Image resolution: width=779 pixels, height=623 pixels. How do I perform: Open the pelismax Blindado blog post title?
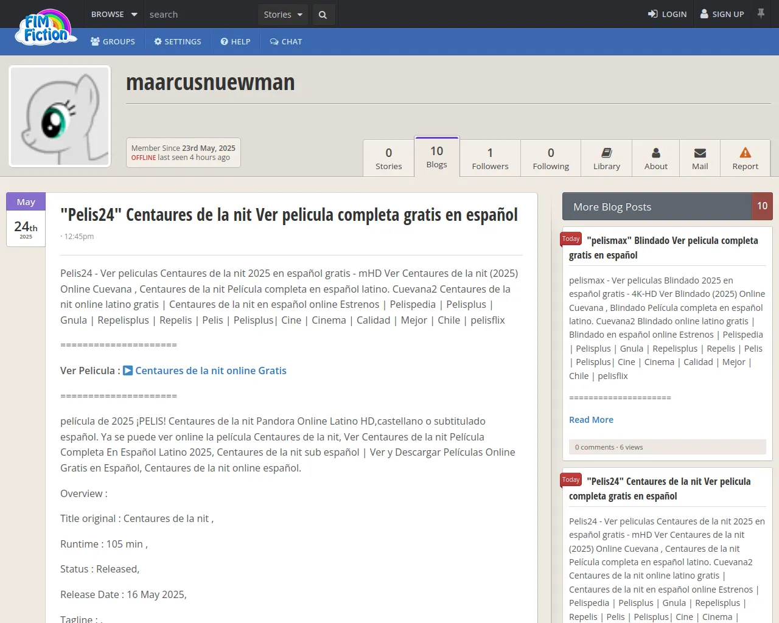tap(663, 248)
